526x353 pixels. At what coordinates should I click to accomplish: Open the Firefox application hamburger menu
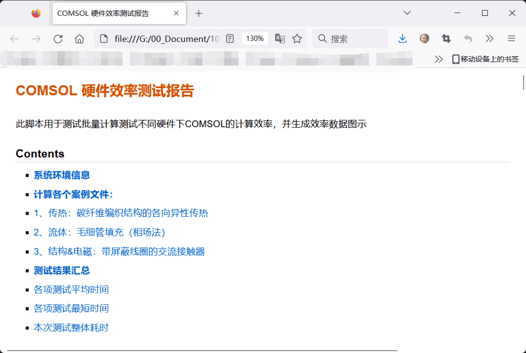pos(511,38)
